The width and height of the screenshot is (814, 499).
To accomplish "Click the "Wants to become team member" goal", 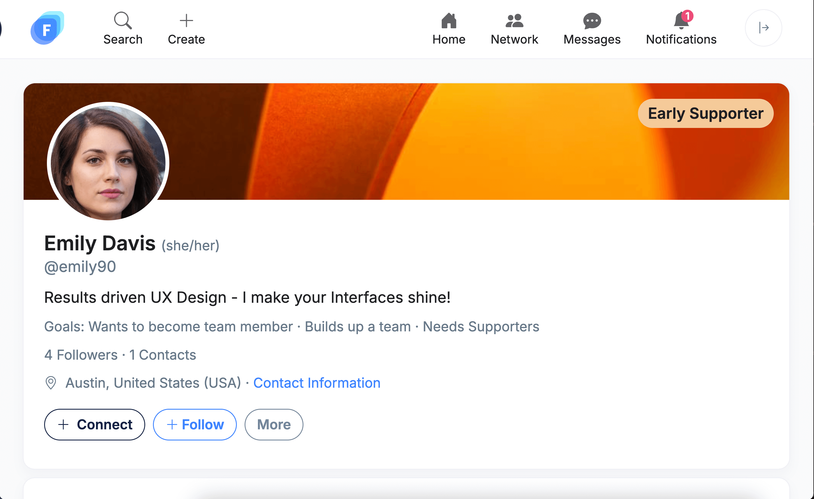I will [191, 327].
